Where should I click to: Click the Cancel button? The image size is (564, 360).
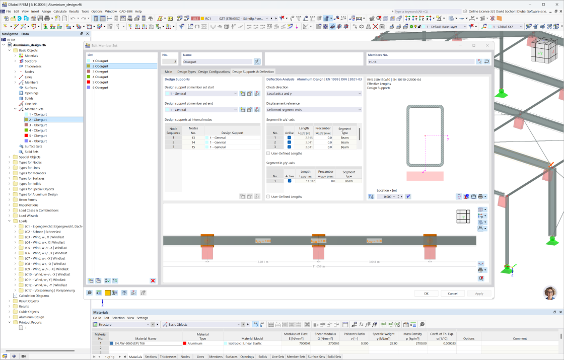453,294
